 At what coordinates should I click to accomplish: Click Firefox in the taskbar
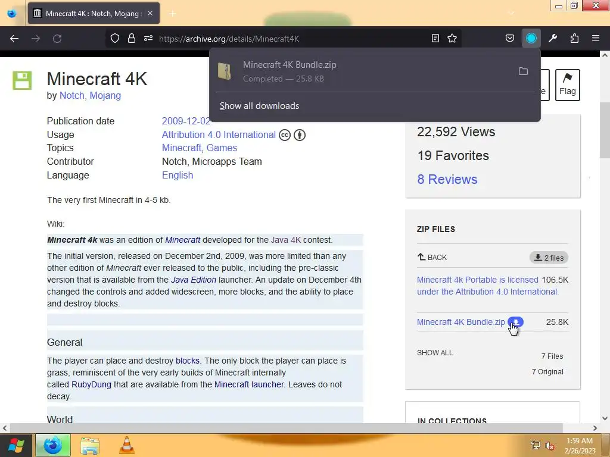click(x=53, y=445)
